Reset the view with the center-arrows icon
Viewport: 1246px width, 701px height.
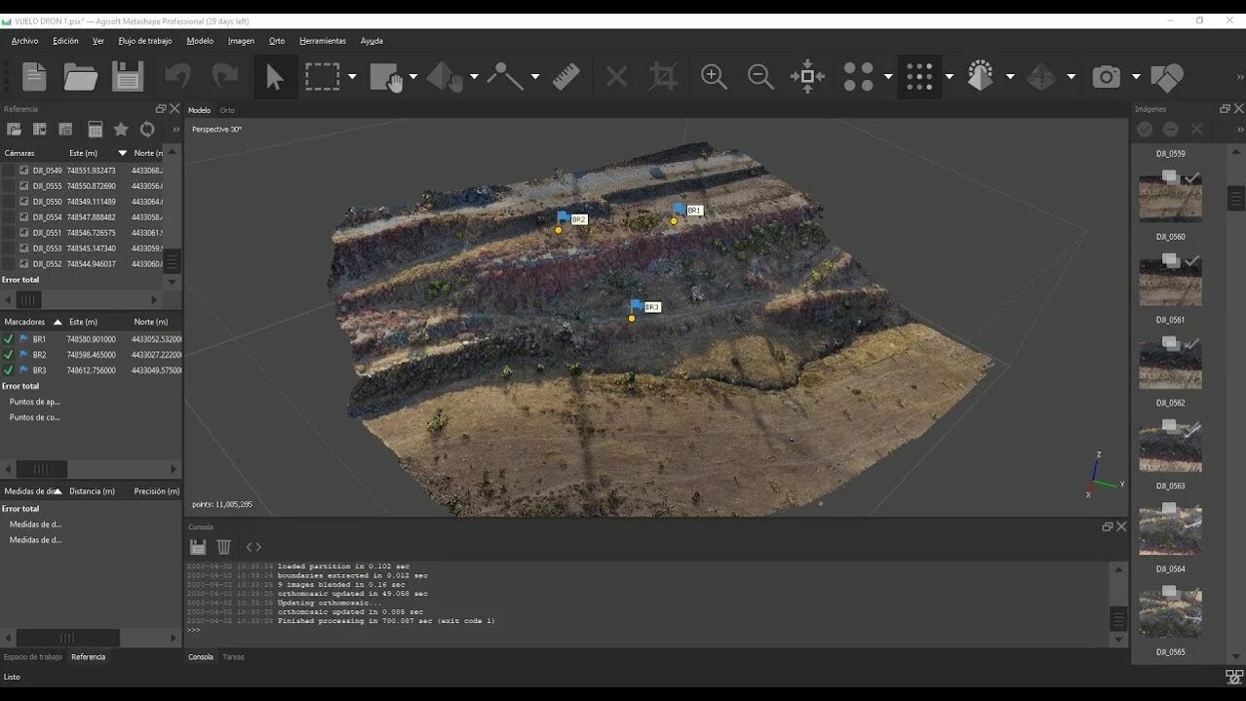point(807,76)
